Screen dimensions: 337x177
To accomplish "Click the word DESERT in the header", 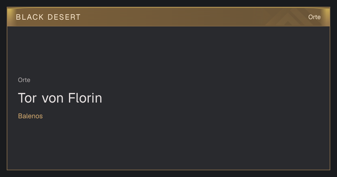I will (x=64, y=17).
